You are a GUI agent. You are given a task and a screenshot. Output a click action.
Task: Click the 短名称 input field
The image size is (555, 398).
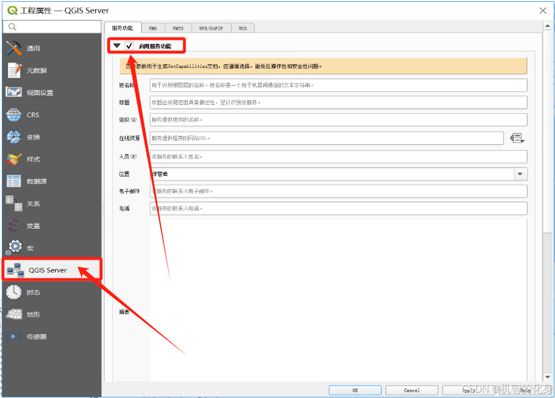339,85
